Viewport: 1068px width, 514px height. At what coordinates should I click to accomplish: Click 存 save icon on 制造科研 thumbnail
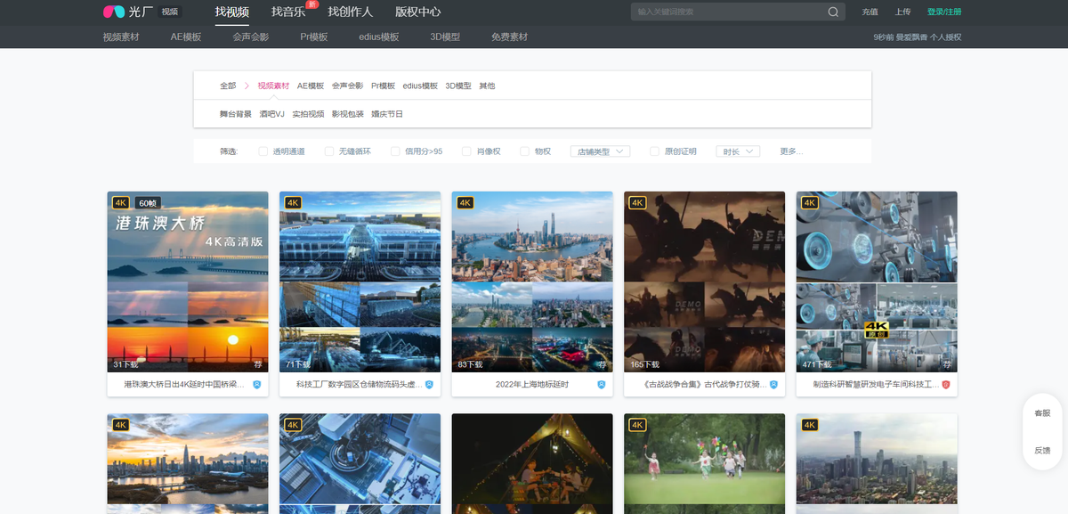tap(947, 364)
